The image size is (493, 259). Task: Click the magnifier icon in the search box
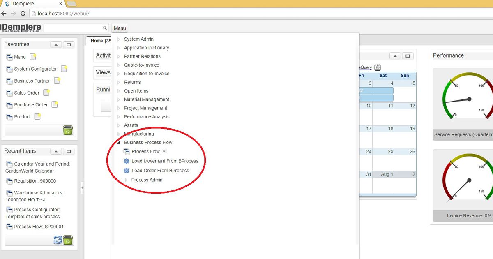coord(105,28)
